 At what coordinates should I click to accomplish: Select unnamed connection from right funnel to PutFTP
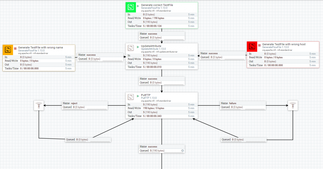pos(244,139)
